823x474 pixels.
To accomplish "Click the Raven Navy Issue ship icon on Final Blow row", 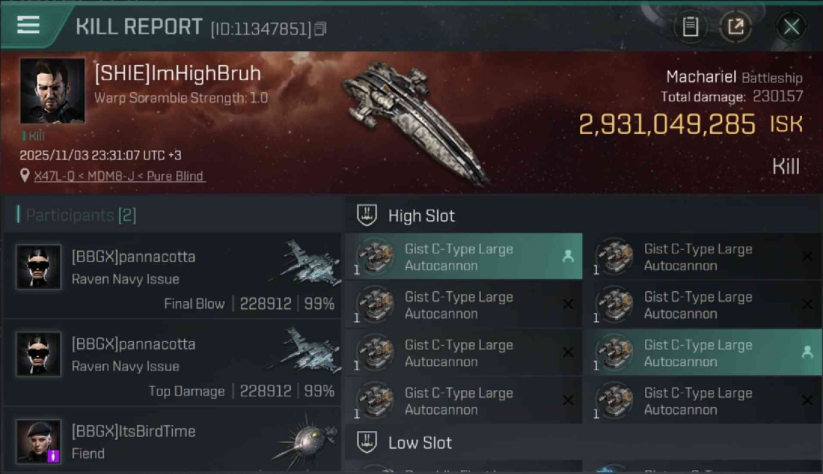I will pyautogui.click(x=305, y=263).
